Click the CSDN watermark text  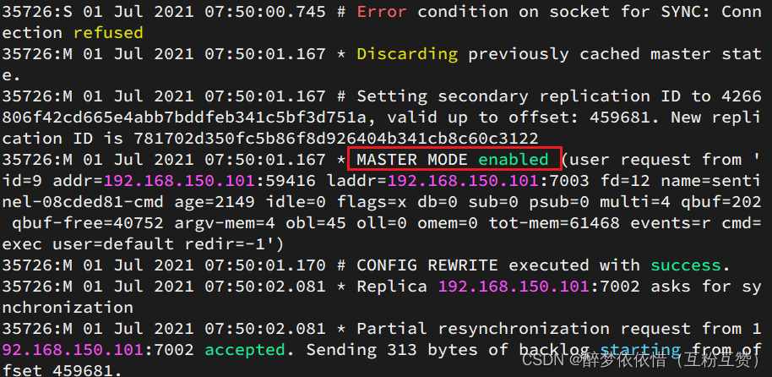pyautogui.click(x=642, y=361)
